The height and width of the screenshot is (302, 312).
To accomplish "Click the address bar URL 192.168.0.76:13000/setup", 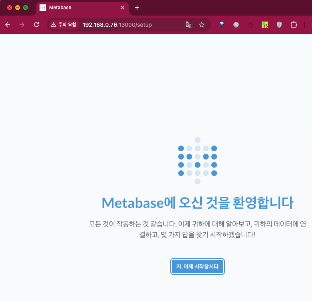I will pyautogui.click(x=117, y=25).
